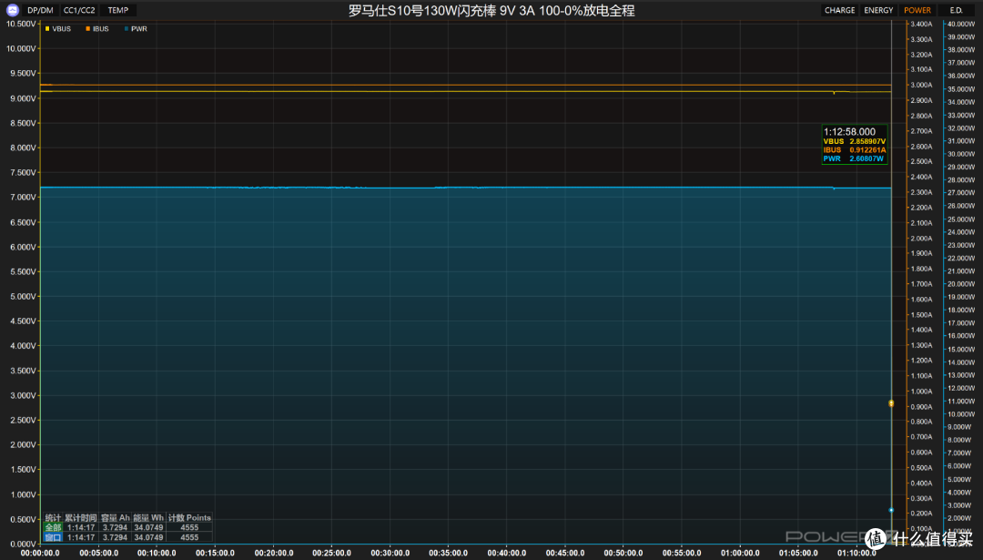
Task: Toggle the PWR legend entry
Action: (136, 29)
